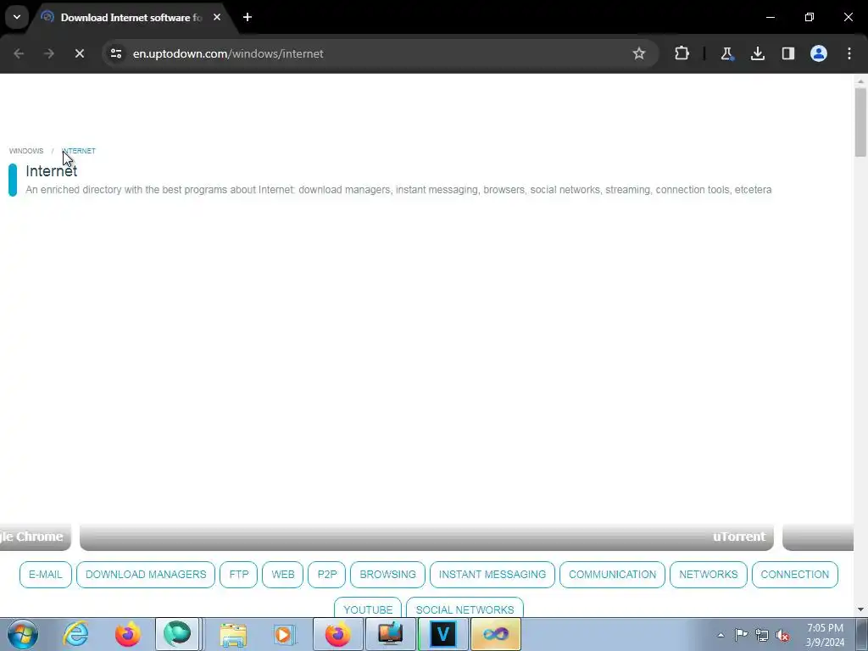Toggle the side panel icon
This screenshot has width=868, height=651.
(787, 53)
